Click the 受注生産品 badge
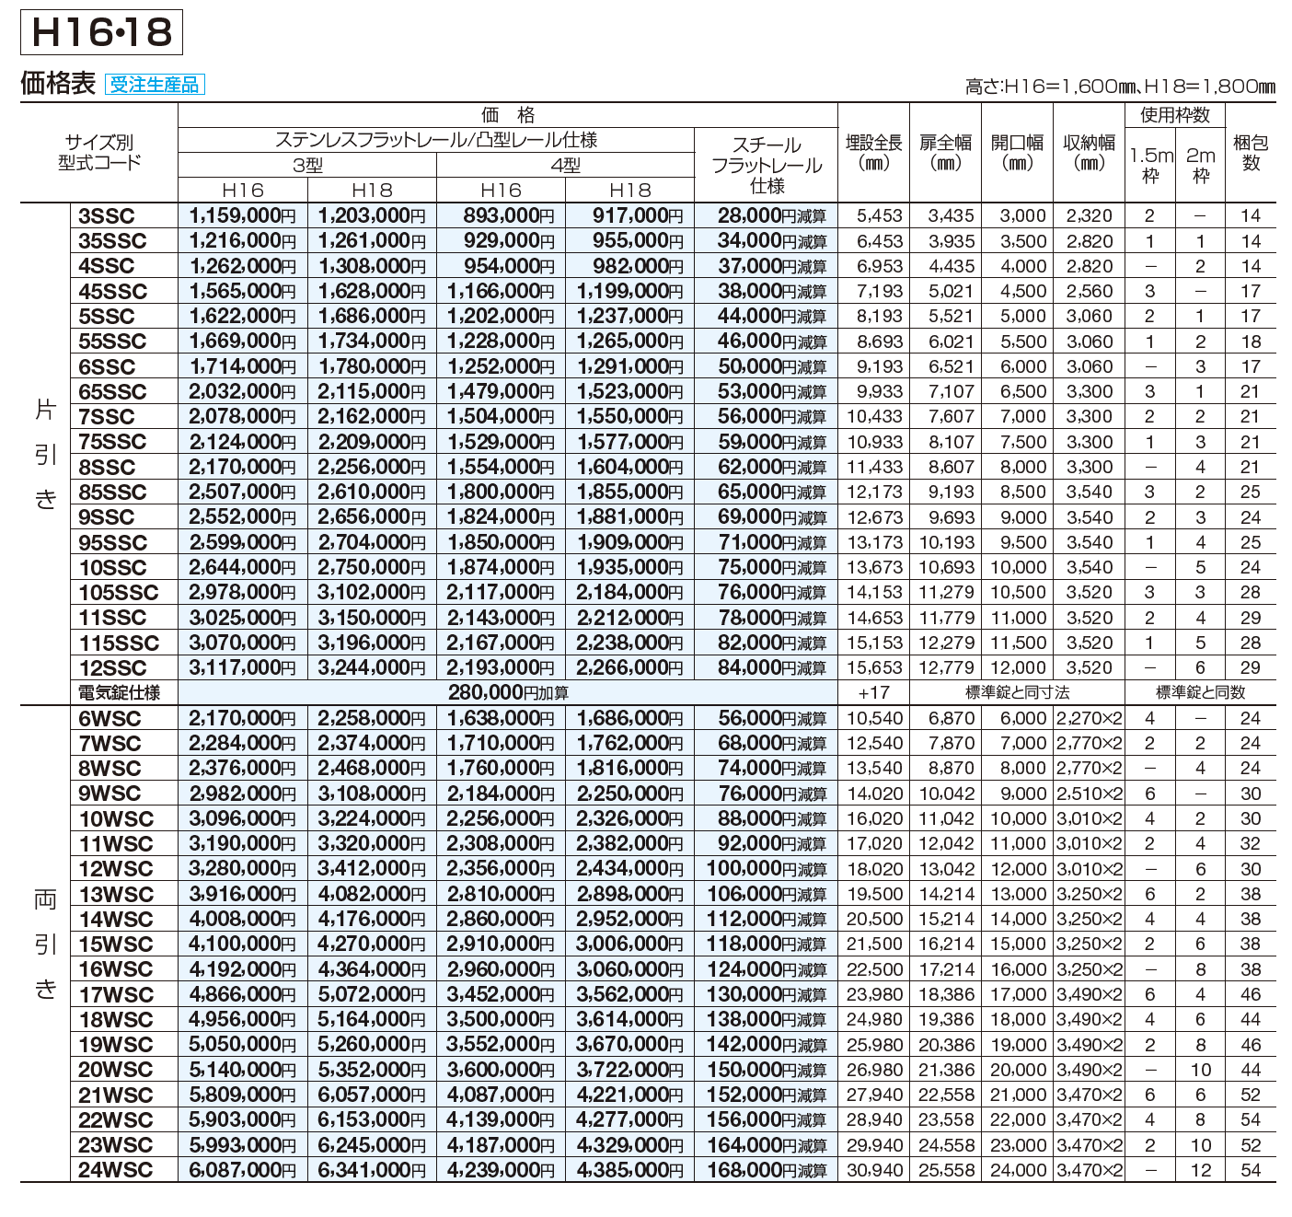The height and width of the screenshot is (1217, 1292). coord(155,85)
